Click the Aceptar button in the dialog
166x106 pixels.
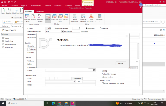[121, 63]
